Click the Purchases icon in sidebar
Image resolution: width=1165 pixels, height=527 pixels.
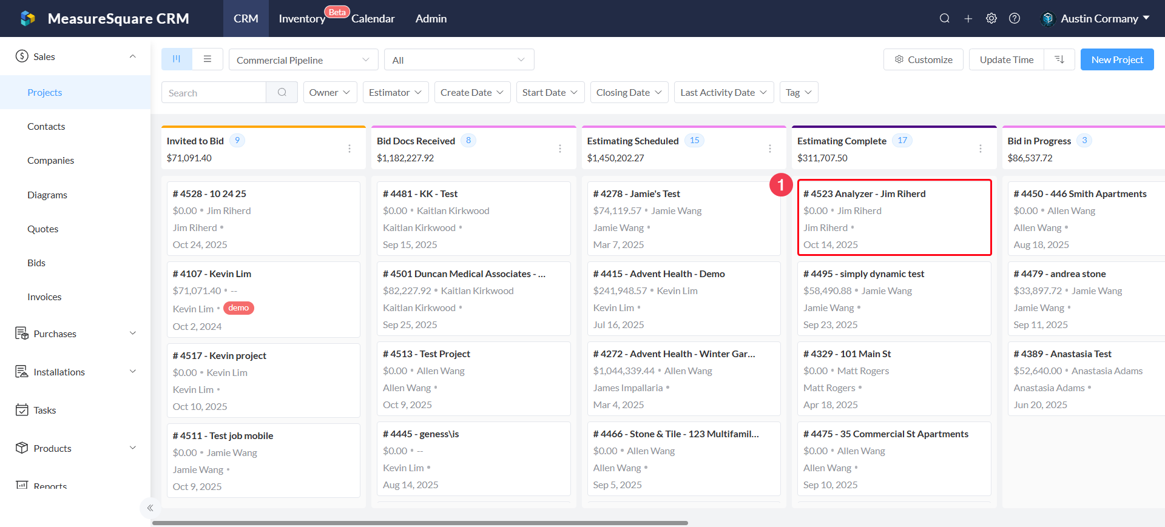coord(22,334)
